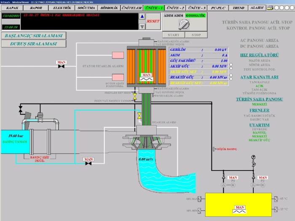Click upper pink stator temperature box
The height and width of the screenshot is (221, 295).
coord(118,55)
